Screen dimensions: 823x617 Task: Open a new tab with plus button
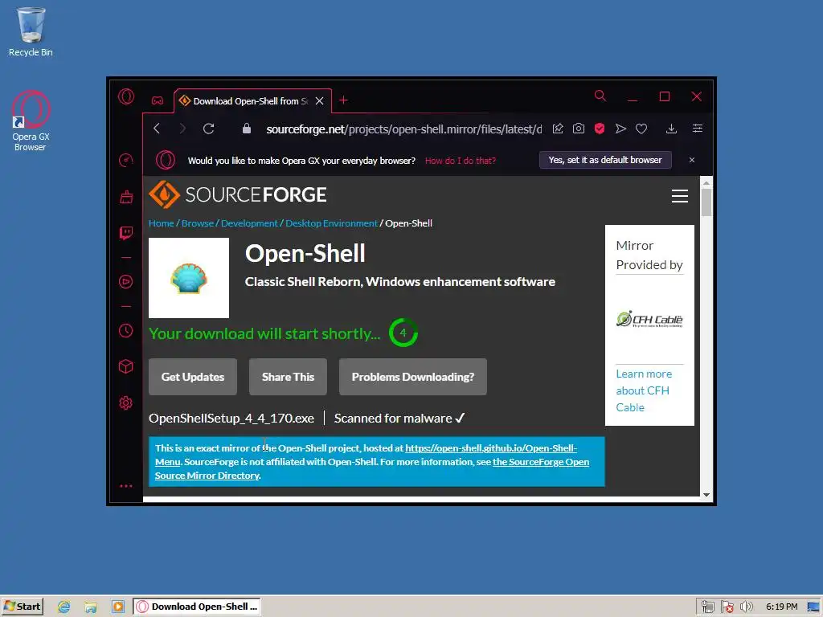tap(343, 100)
